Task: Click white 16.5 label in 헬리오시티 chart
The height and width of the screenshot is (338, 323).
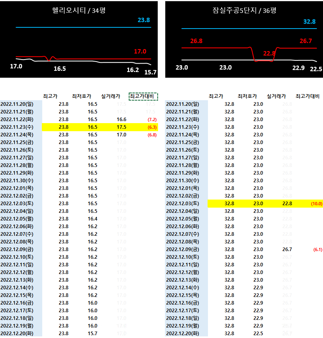Action: 60,69
